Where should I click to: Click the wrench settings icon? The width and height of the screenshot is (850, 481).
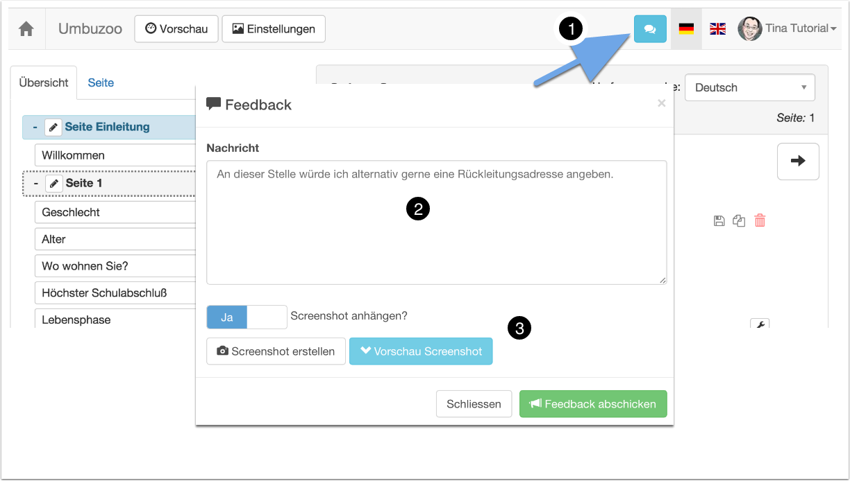click(760, 324)
